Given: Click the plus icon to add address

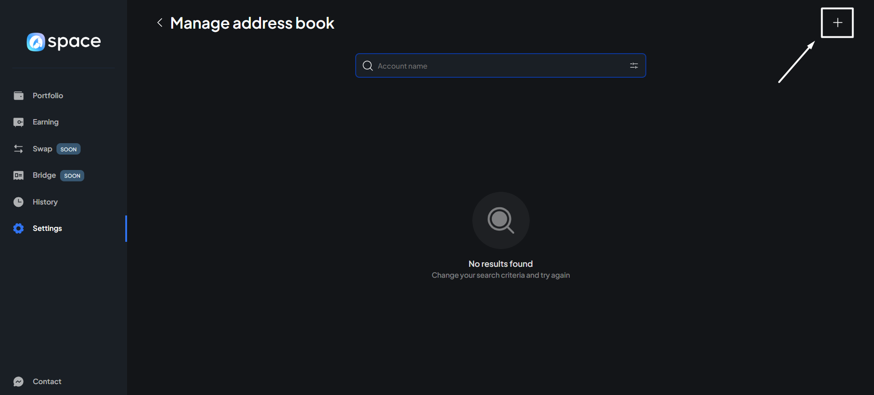Looking at the screenshot, I should point(837,23).
